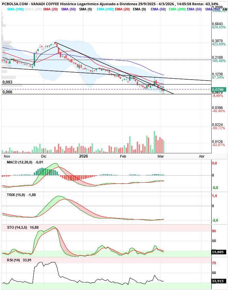229x291 pixels.
Task: Select the black SMA (9) legend label
Action: [85, 9]
